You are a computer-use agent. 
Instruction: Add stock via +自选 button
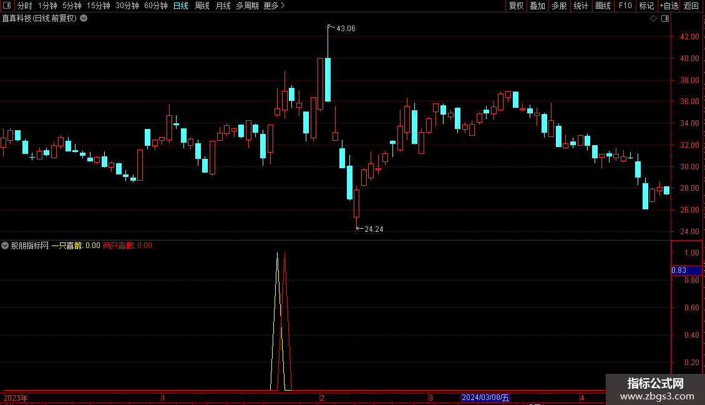(x=669, y=6)
